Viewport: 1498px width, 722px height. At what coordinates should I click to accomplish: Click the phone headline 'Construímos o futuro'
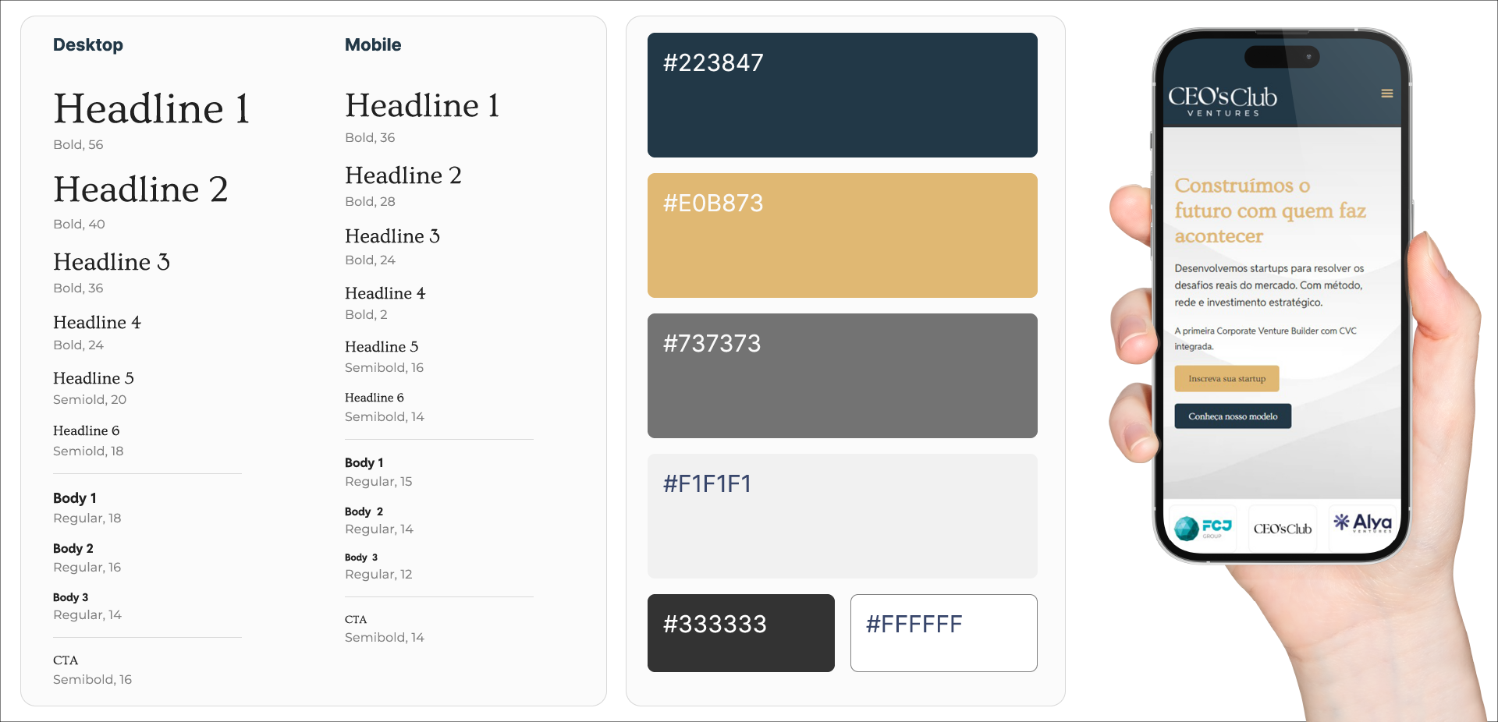tap(1269, 211)
